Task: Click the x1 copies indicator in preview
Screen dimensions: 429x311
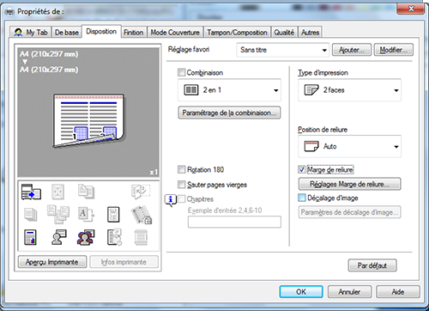Action: [154, 172]
